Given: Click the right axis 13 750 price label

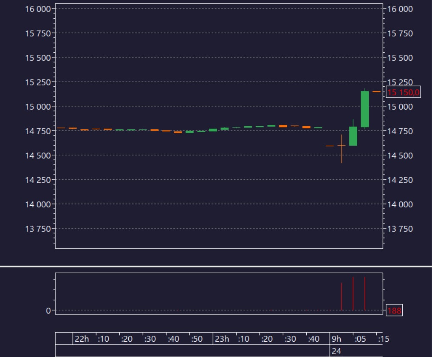Looking at the screenshot, I should [400, 229].
